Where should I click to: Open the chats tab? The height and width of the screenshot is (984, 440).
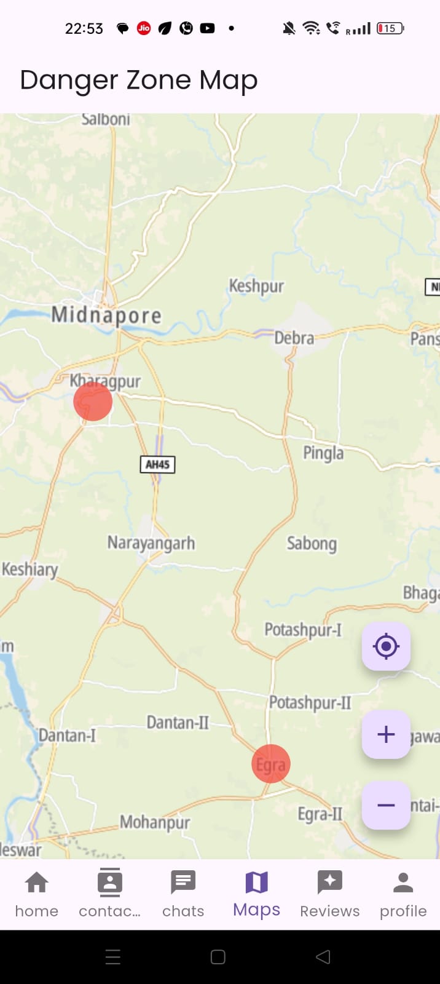click(183, 895)
